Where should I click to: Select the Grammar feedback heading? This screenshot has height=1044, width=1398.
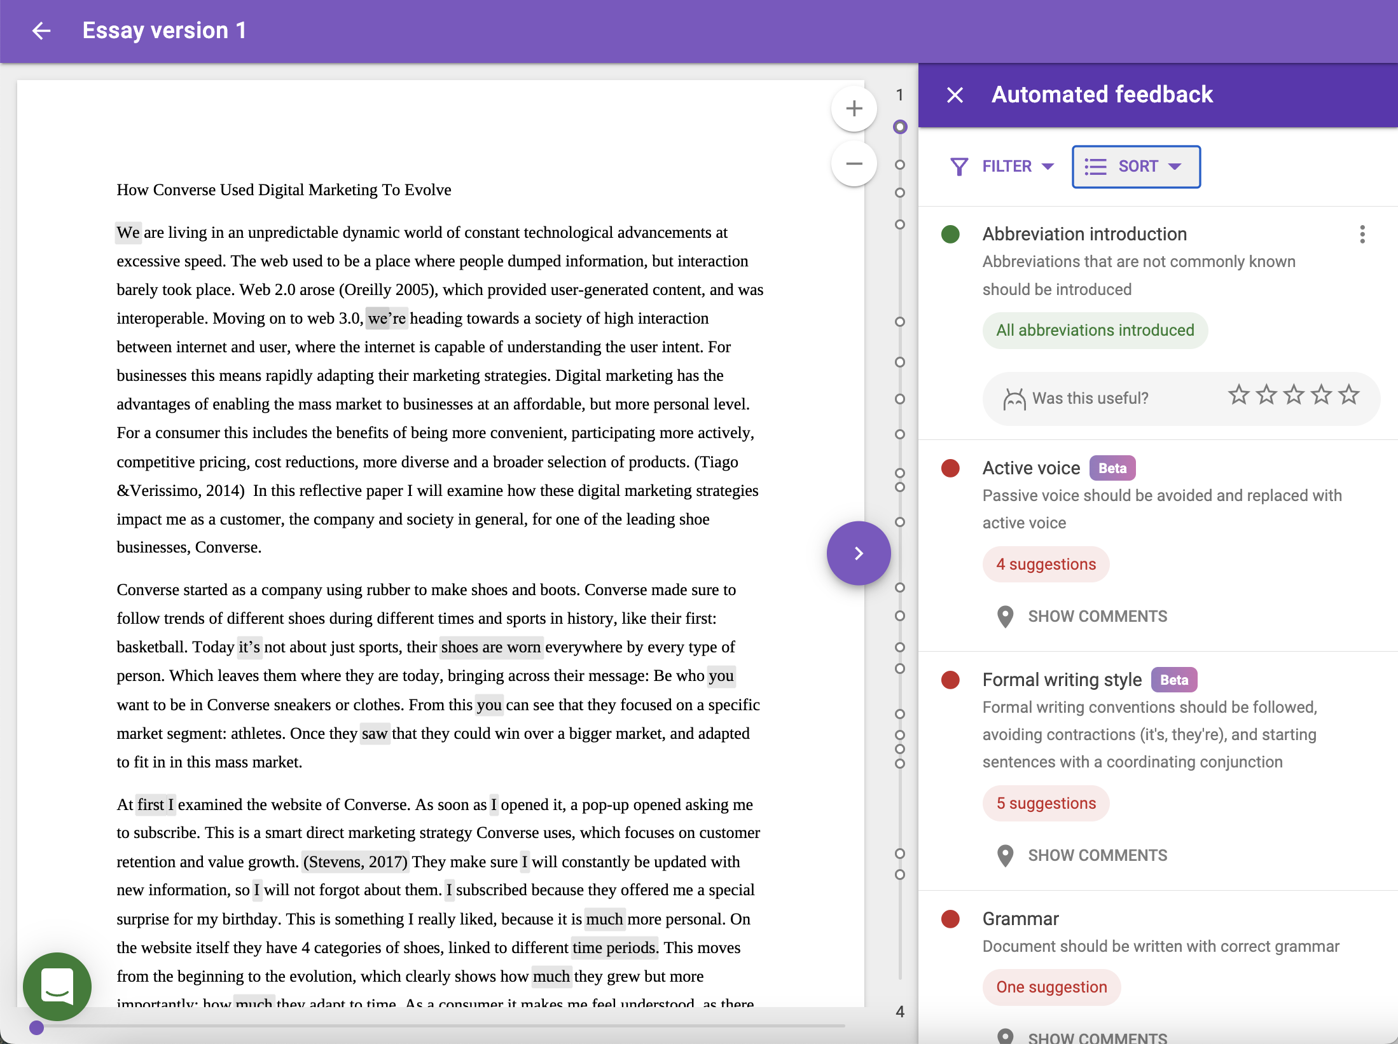(1020, 919)
